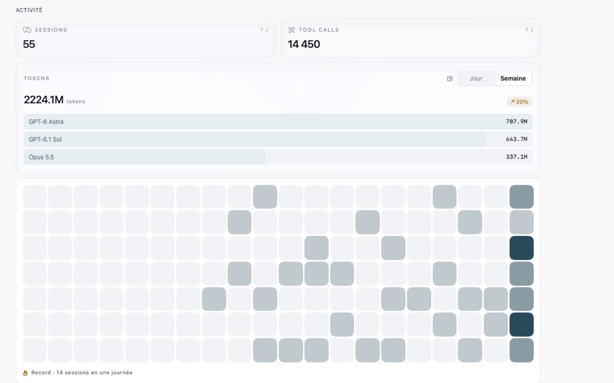Image resolution: width=614 pixels, height=383 pixels.
Task: Open the Sessions card showing 55
Action: click(x=146, y=38)
